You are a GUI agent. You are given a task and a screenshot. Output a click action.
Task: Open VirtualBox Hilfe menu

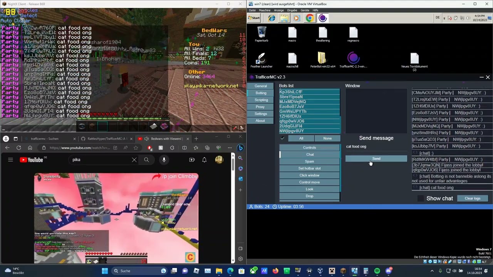tap(315, 10)
